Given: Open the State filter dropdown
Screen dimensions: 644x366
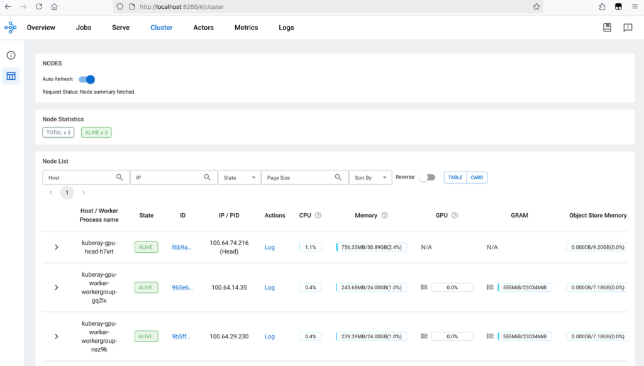Looking at the screenshot, I should click(x=239, y=178).
